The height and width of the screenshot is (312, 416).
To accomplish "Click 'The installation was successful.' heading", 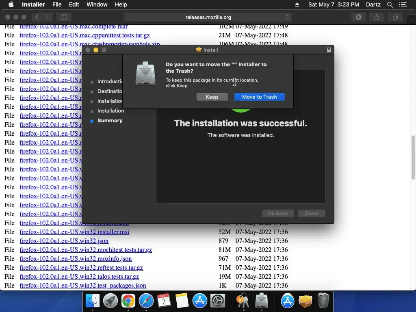I will [x=240, y=123].
